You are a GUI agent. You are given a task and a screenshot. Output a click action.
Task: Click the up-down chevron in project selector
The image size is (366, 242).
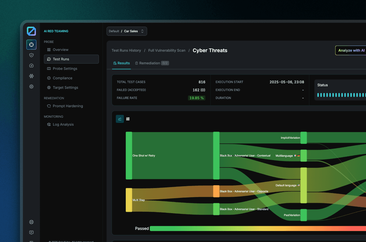[x=142, y=31]
